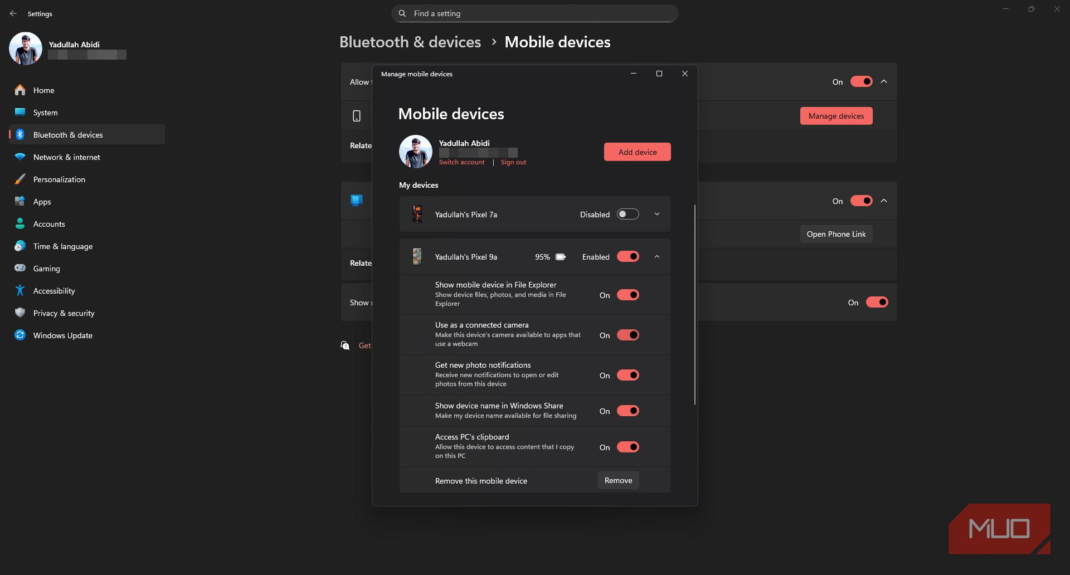Open Windows Update via its sidebar icon
Viewport: 1070px width, 575px height.
[20, 335]
